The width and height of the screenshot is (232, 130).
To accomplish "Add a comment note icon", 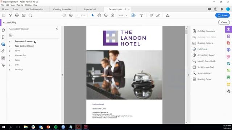I will pos(151,15).
